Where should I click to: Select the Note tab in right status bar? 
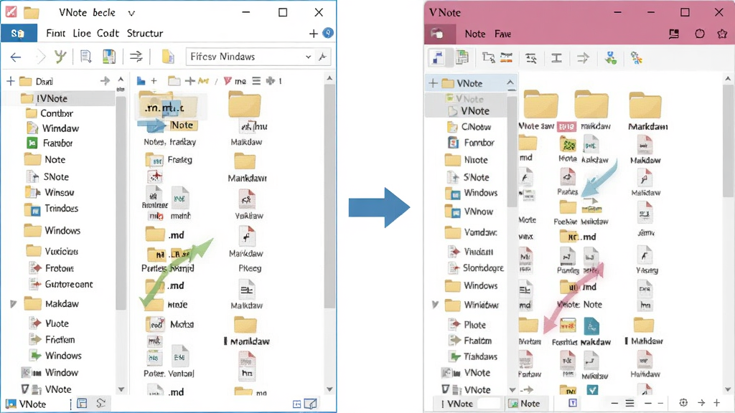524,403
